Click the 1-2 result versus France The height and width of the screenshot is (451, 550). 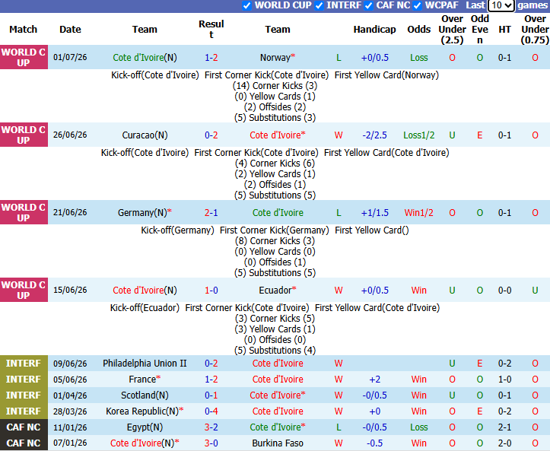pyautogui.click(x=211, y=379)
